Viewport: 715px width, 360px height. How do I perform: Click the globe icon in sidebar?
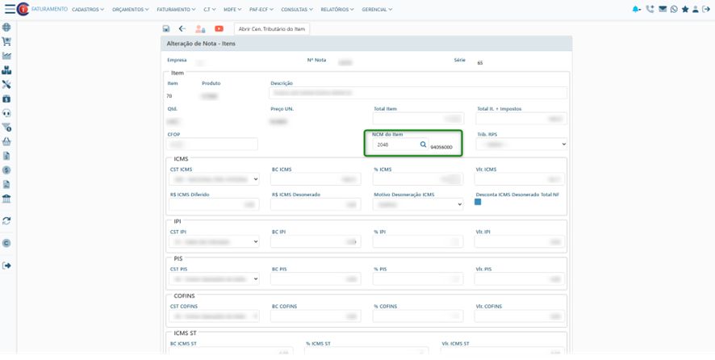pos(6,27)
